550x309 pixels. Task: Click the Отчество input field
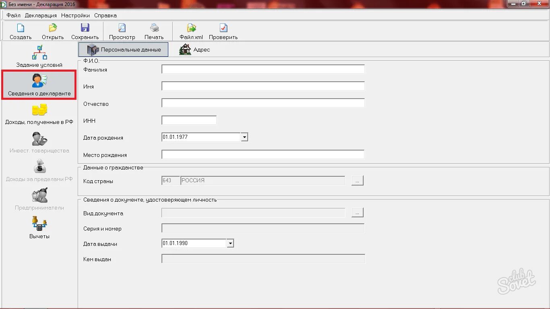tap(263, 103)
